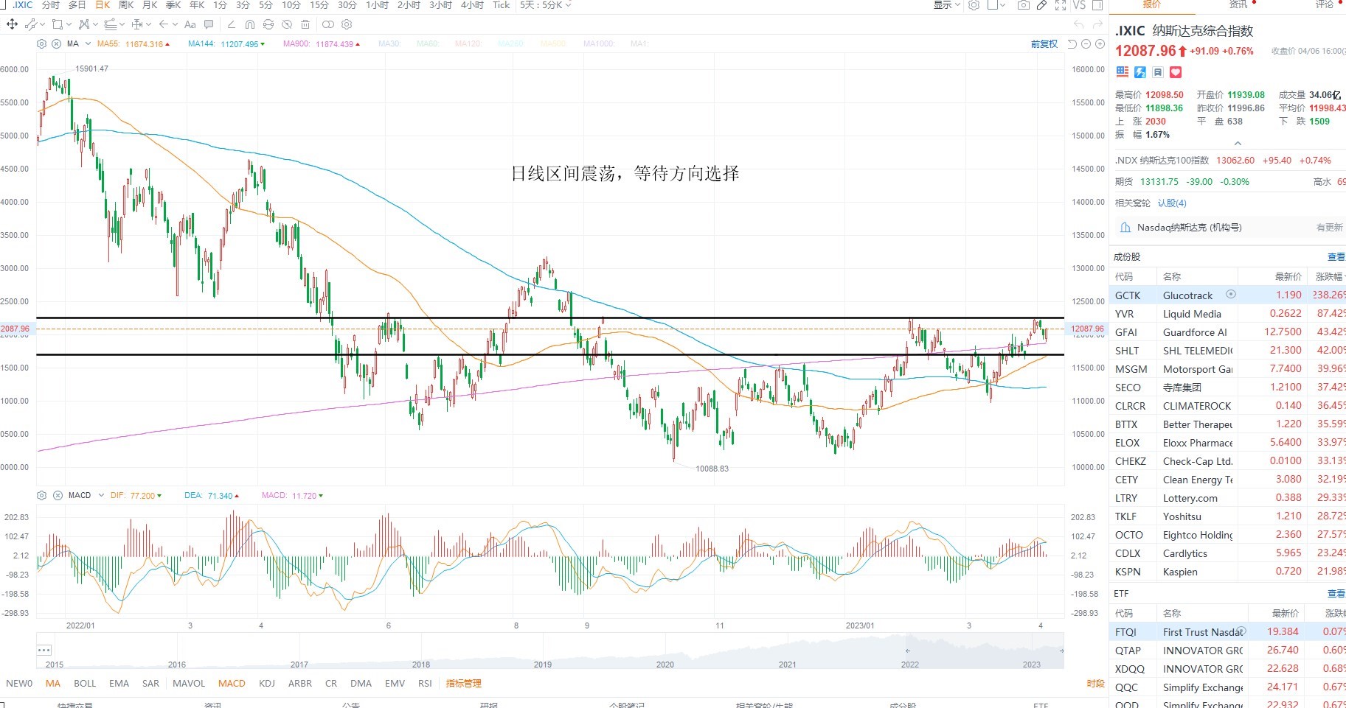Select the KDJ indicator tab
1346x708 pixels.
[x=267, y=683]
